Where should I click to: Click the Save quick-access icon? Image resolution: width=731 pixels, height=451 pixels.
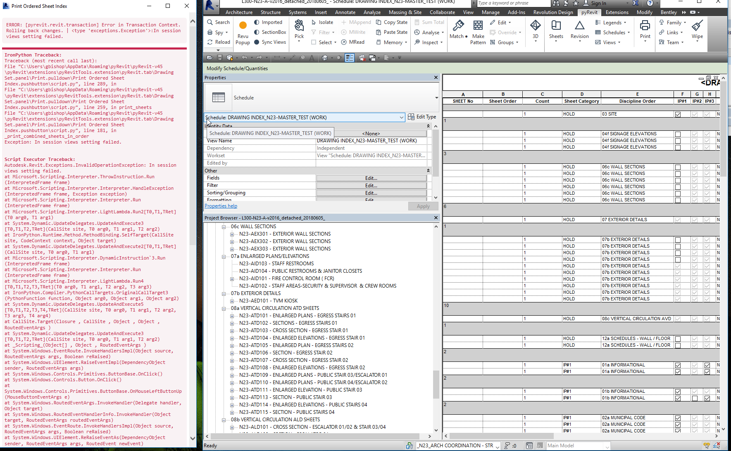point(220,58)
